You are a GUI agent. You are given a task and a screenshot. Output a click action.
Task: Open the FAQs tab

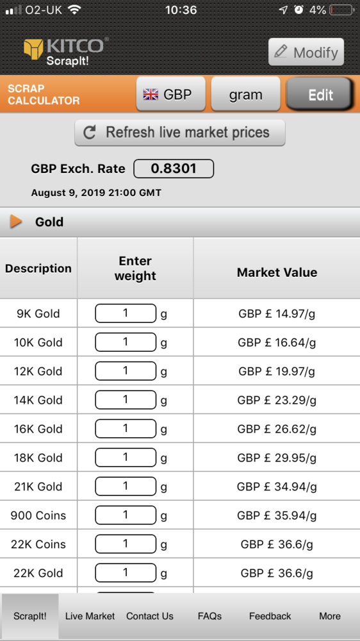[x=209, y=615]
